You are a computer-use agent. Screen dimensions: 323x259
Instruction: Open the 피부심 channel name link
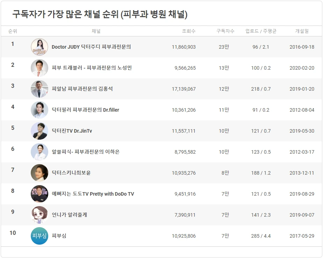pos(59,236)
